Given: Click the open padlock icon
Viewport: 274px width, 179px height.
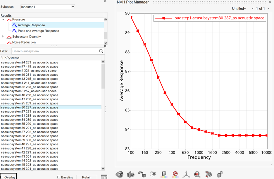Looking at the screenshot, I should [220, 175].
